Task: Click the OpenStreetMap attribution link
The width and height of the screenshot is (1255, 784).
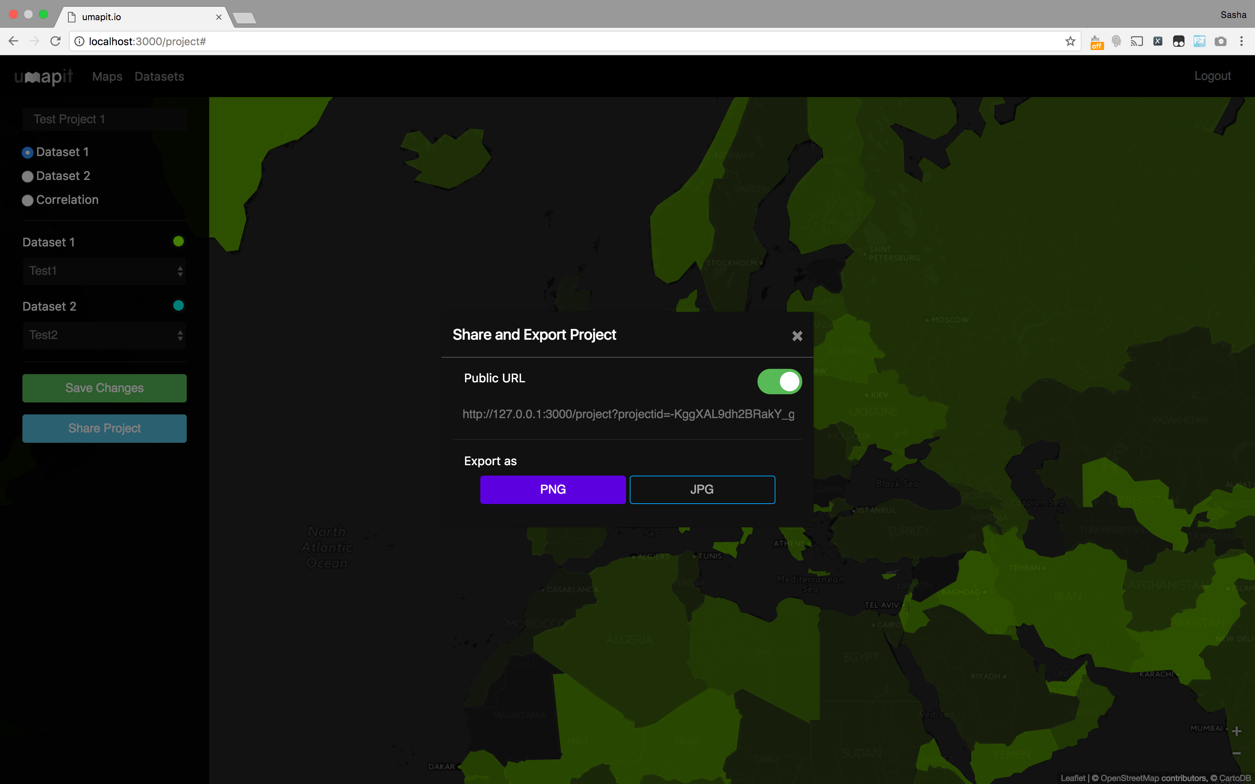Action: 1131,778
